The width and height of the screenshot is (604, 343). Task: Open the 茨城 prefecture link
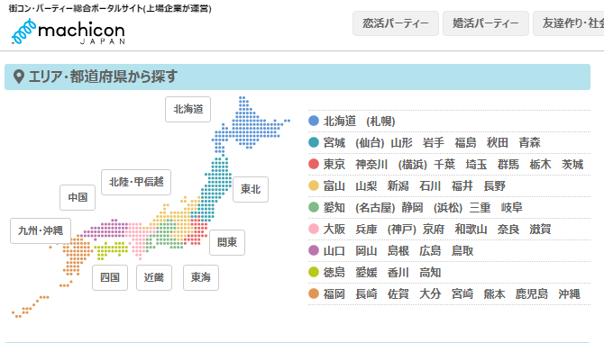(572, 164)
